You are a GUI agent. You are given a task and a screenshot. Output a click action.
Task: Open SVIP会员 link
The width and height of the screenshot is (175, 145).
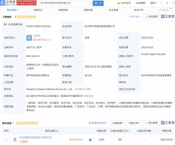126,3
